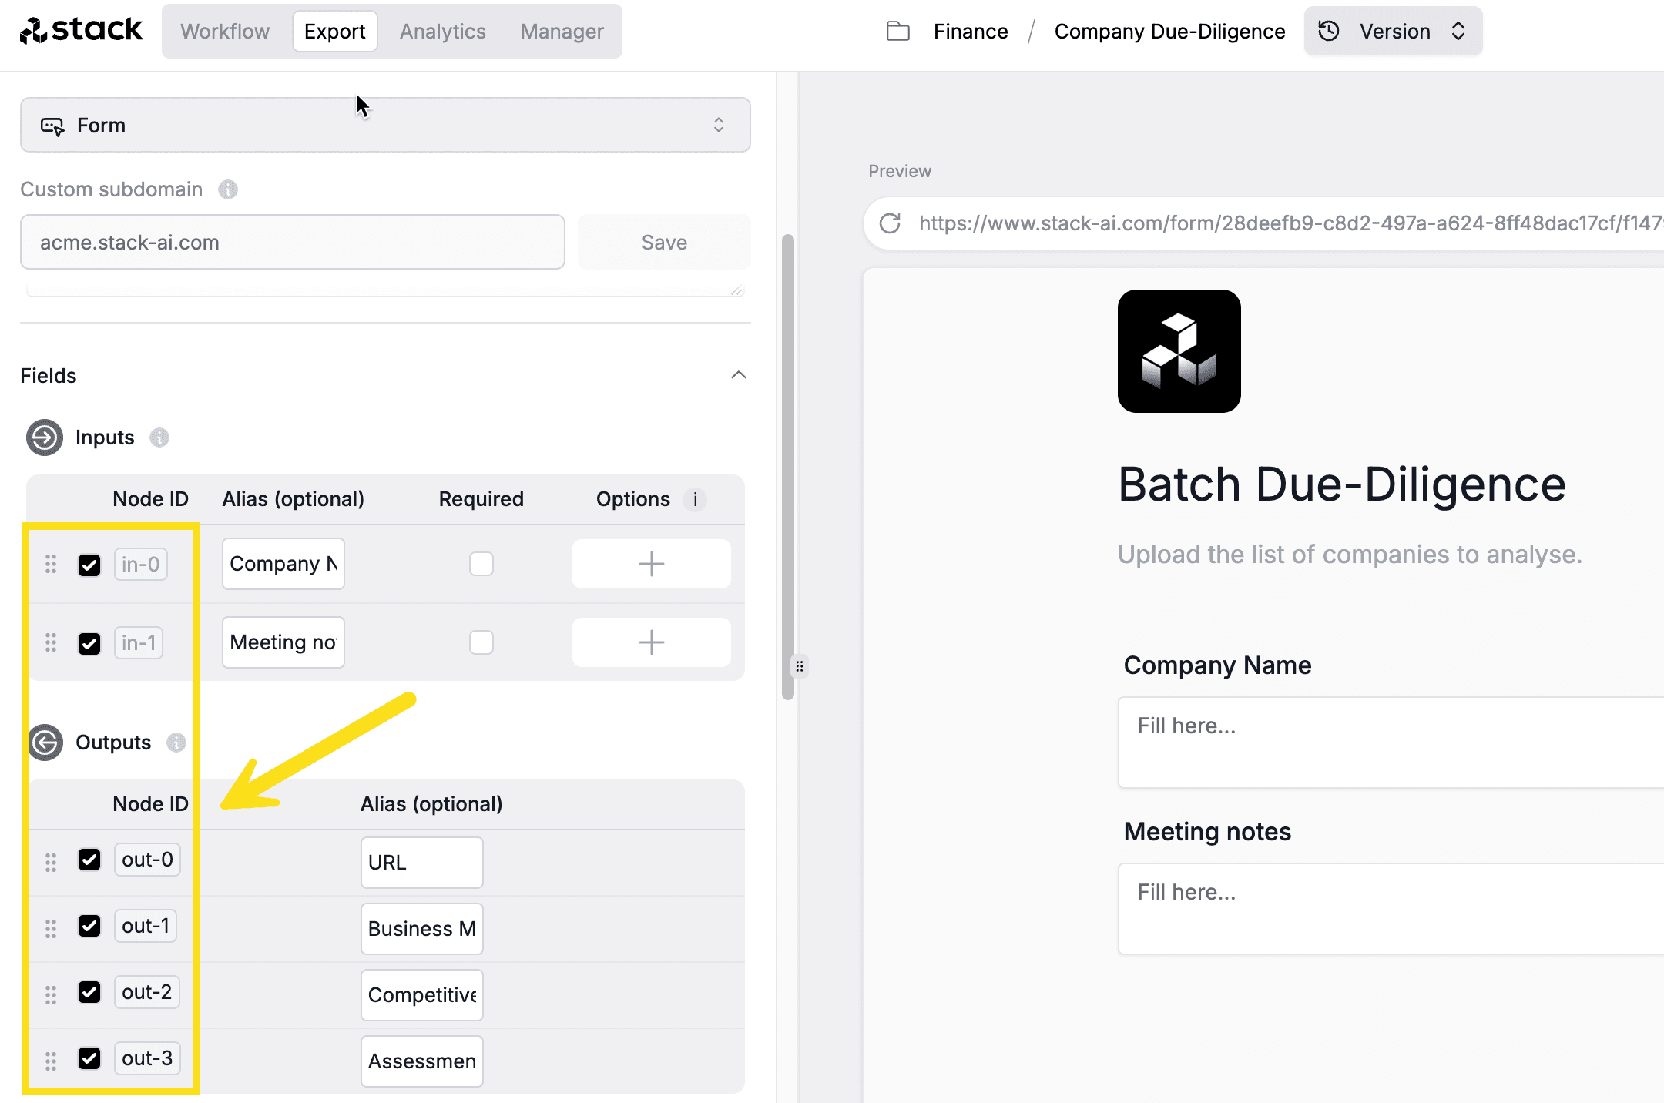Viewport: 1664px width, 1103px height.
Task: Focus the acme.stack-ai.com subdomain field
Action: tap(293, 242)
